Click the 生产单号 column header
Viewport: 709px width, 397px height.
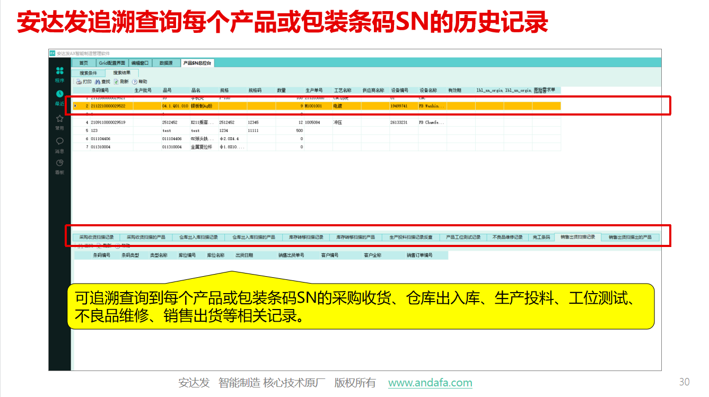[318, 91]
